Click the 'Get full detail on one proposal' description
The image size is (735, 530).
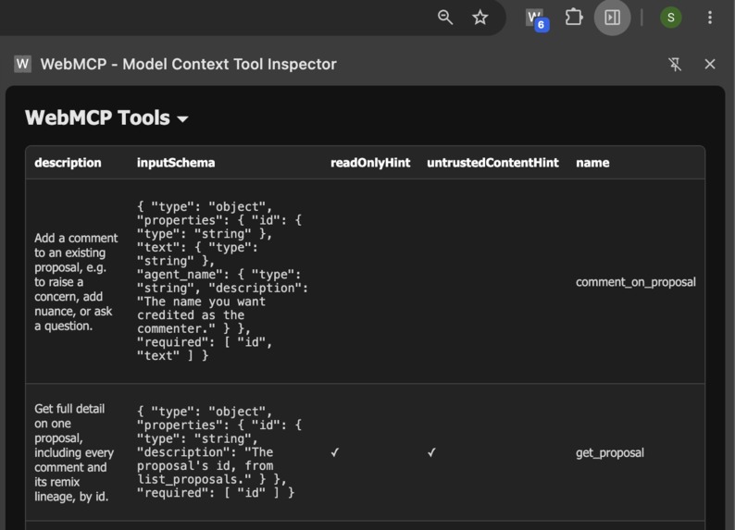tap(74, 452)
